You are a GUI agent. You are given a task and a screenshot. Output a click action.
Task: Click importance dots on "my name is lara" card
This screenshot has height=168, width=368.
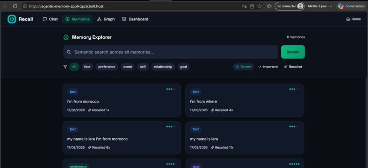pos(294,127)
